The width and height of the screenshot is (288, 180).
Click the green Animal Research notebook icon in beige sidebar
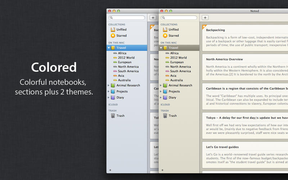pyautogui.click(x=165, y=85)
